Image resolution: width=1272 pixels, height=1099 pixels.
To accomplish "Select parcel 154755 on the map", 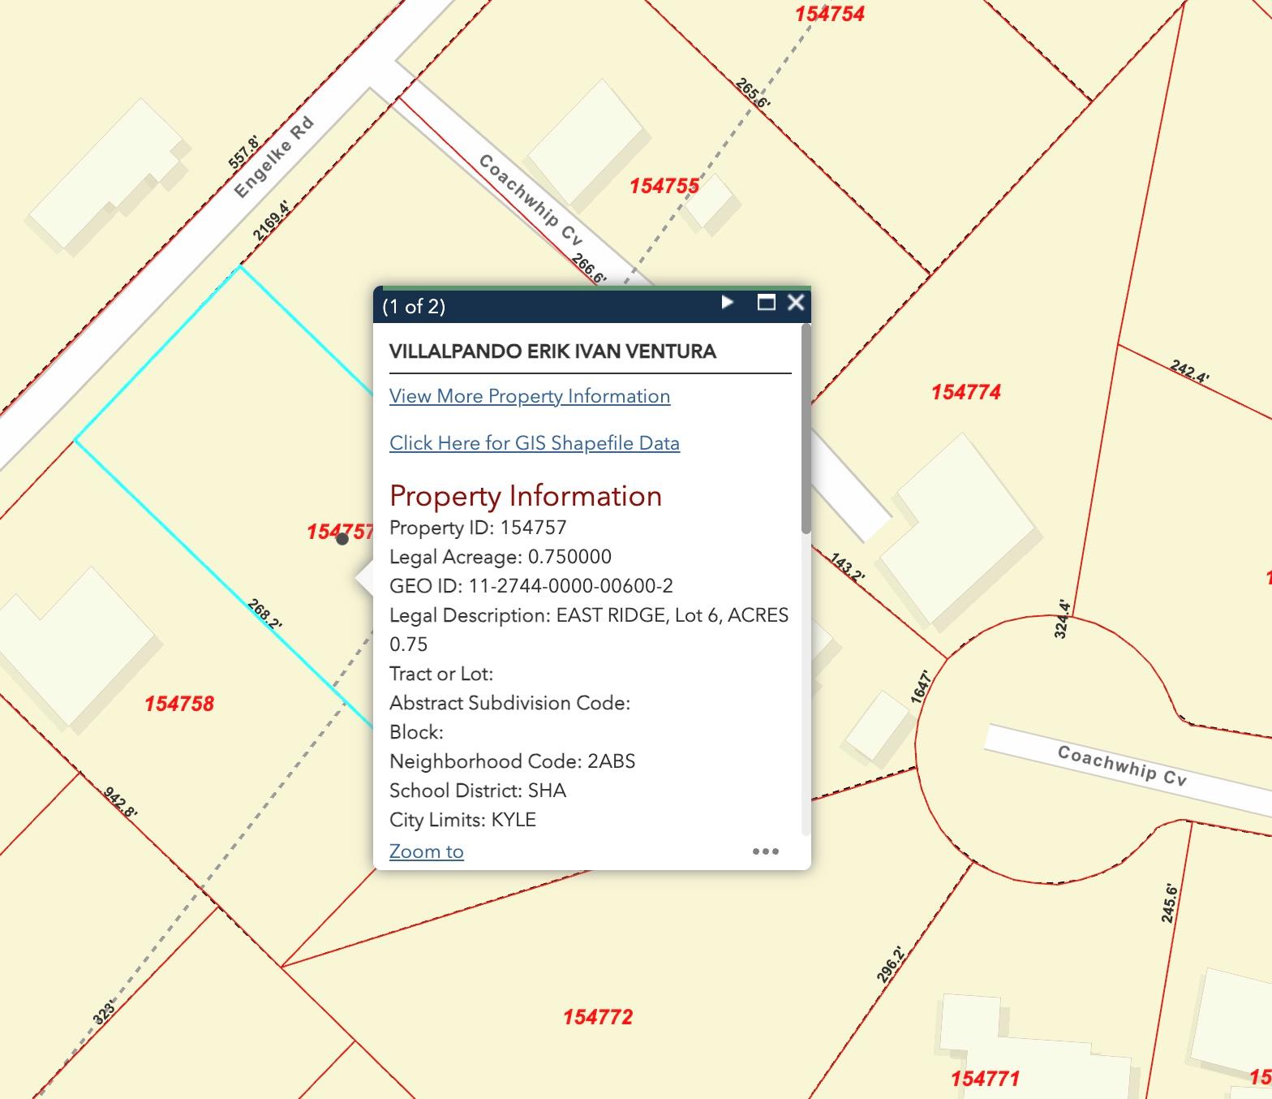I will (x=664, y=187).
